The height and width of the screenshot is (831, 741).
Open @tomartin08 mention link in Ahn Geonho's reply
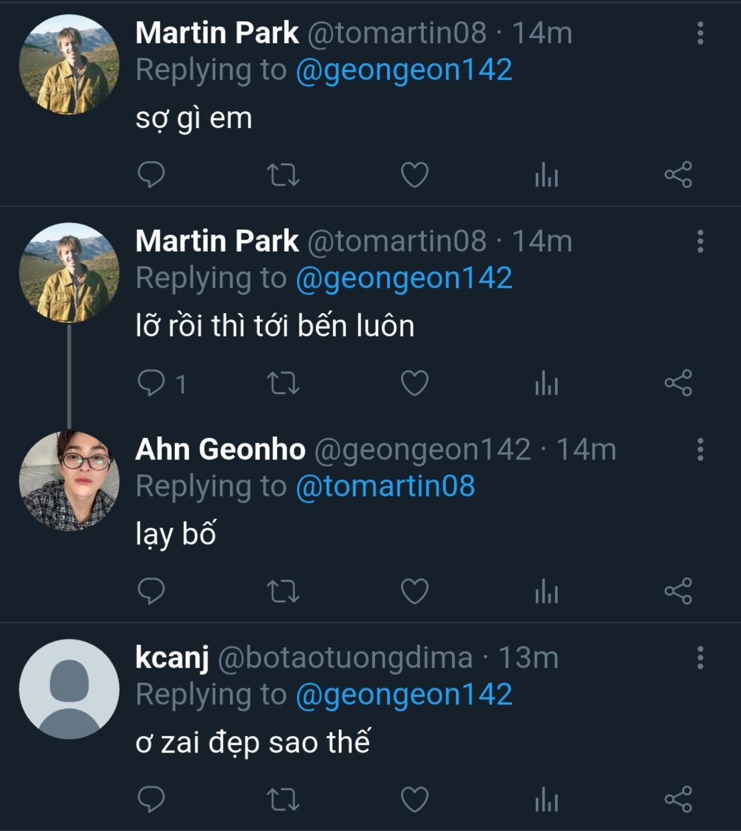[385, 486]
